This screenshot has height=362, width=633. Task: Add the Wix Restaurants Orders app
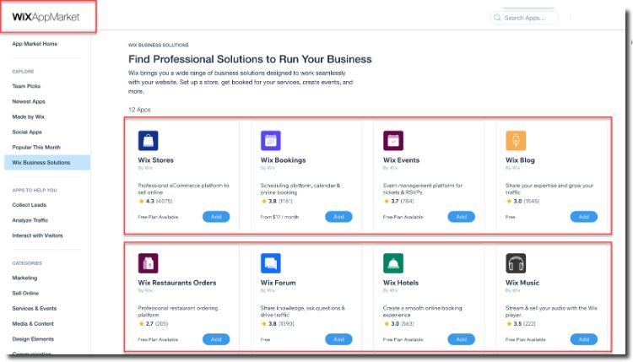[x=216, y=339]
